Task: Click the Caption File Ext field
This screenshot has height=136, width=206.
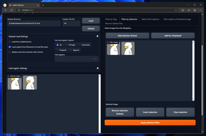Action: 71,23
